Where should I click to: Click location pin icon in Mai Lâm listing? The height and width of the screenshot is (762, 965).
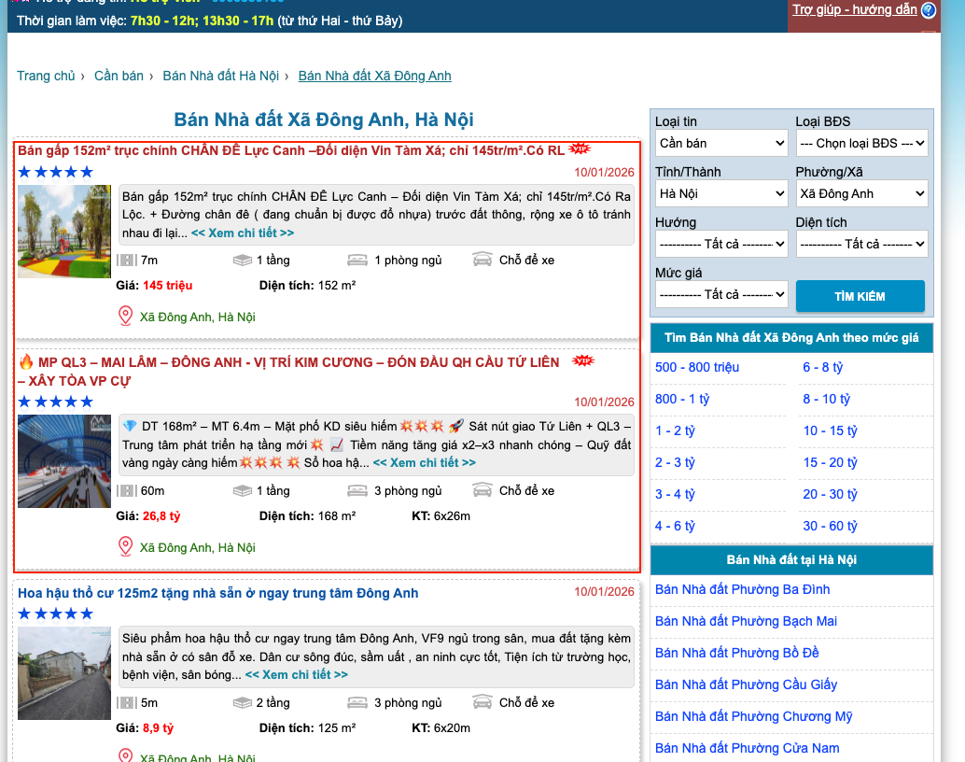coord(126,547)
